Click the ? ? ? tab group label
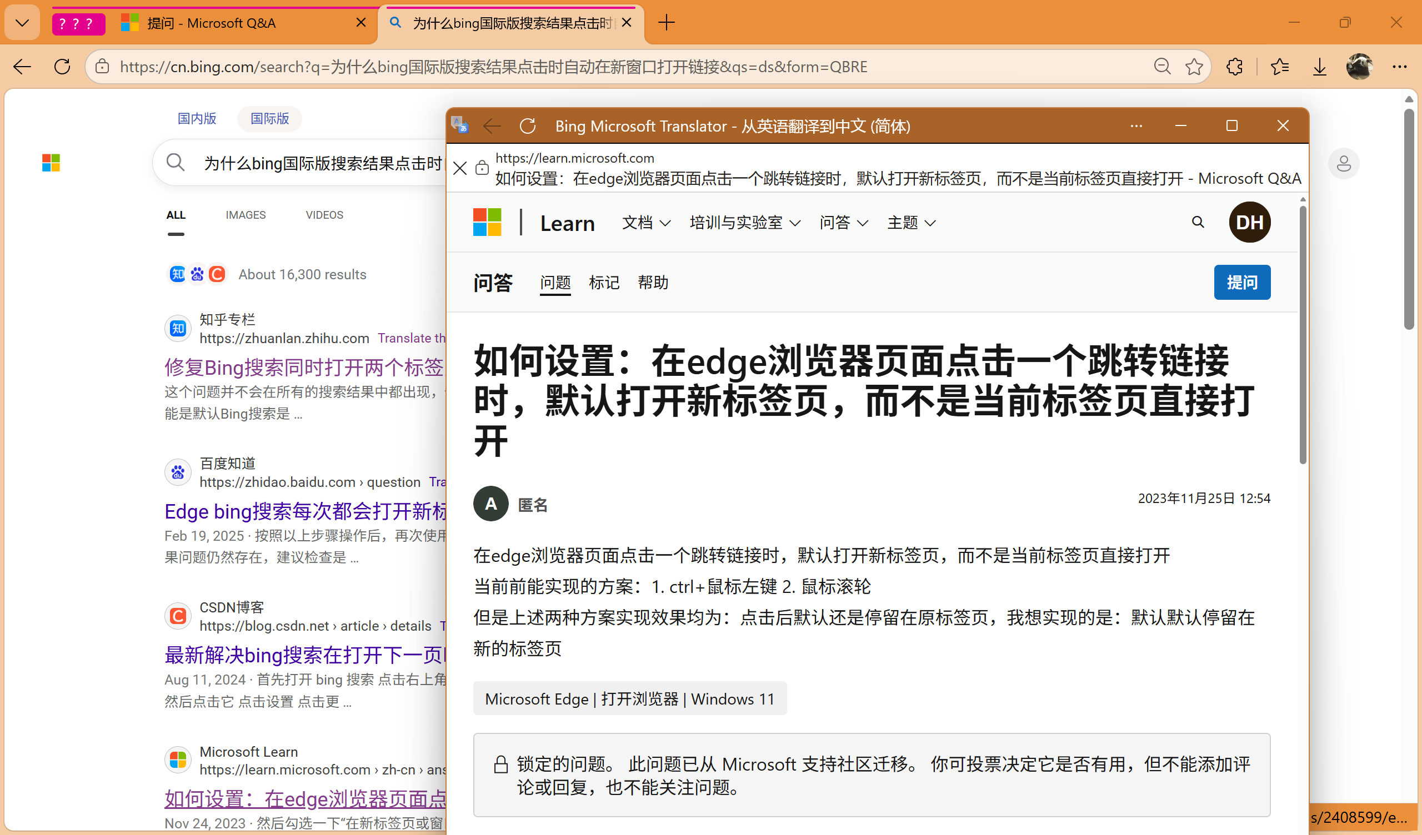The width and height of the screenshot is (1422, 835). 78,24
